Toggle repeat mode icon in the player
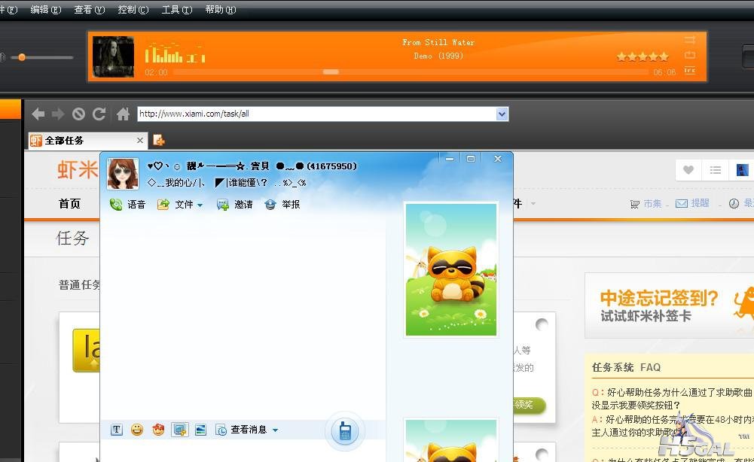The image size is (754, 462). click(x=690, y=55)
